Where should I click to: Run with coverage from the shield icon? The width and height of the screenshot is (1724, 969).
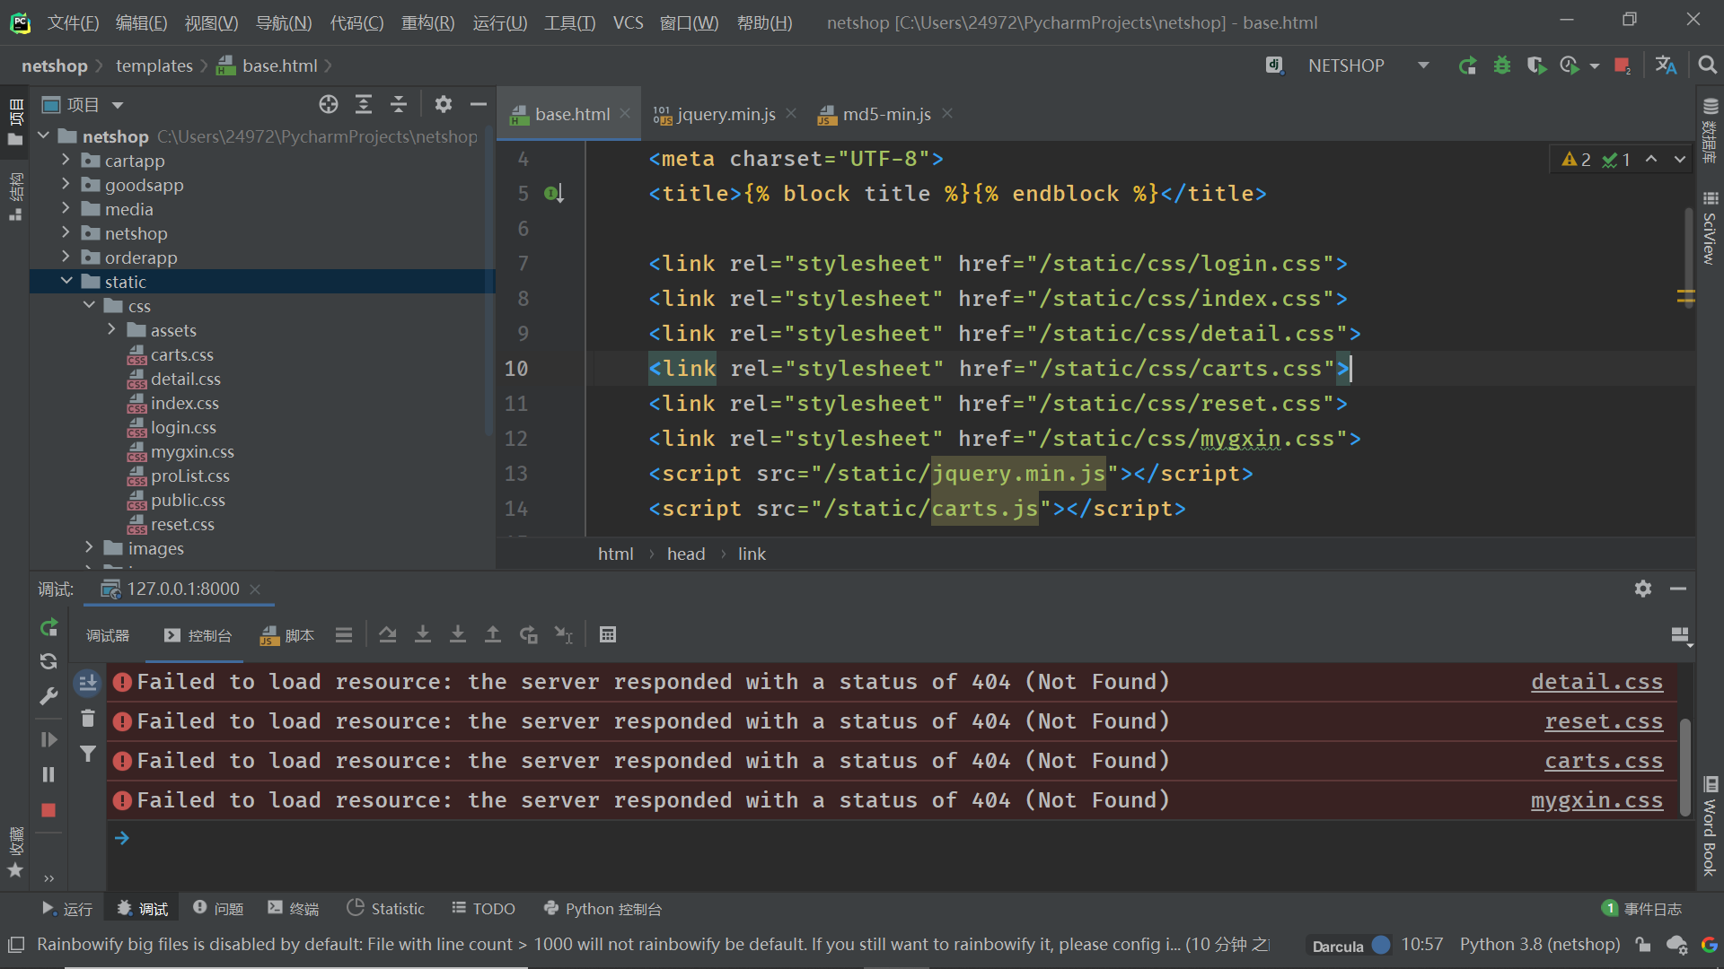click(1535, 65)
